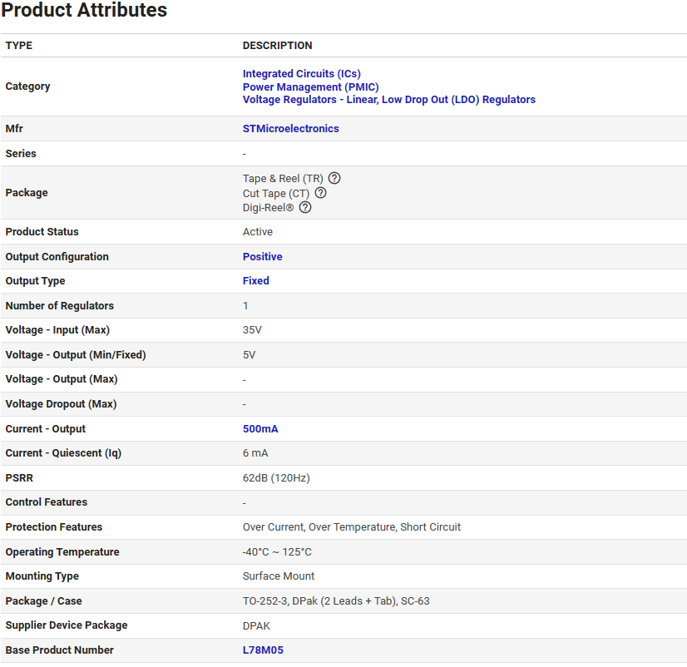The width and height of the screenshot is (687, 667).
Task: Click the Positive output configuration link
Action: [x=262, y=257]
